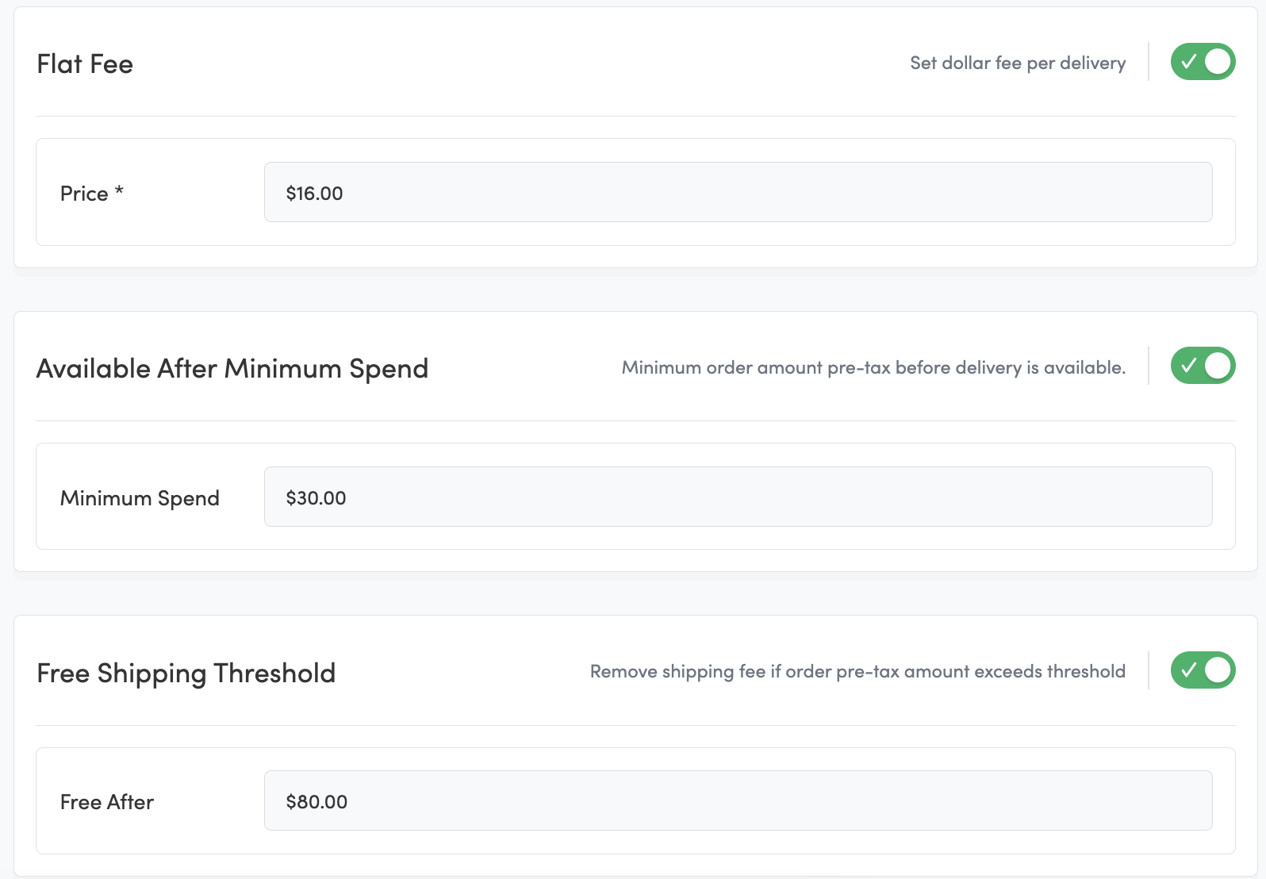Click the checkmark icon in Minimum Spend switch

coord(1188,366)
